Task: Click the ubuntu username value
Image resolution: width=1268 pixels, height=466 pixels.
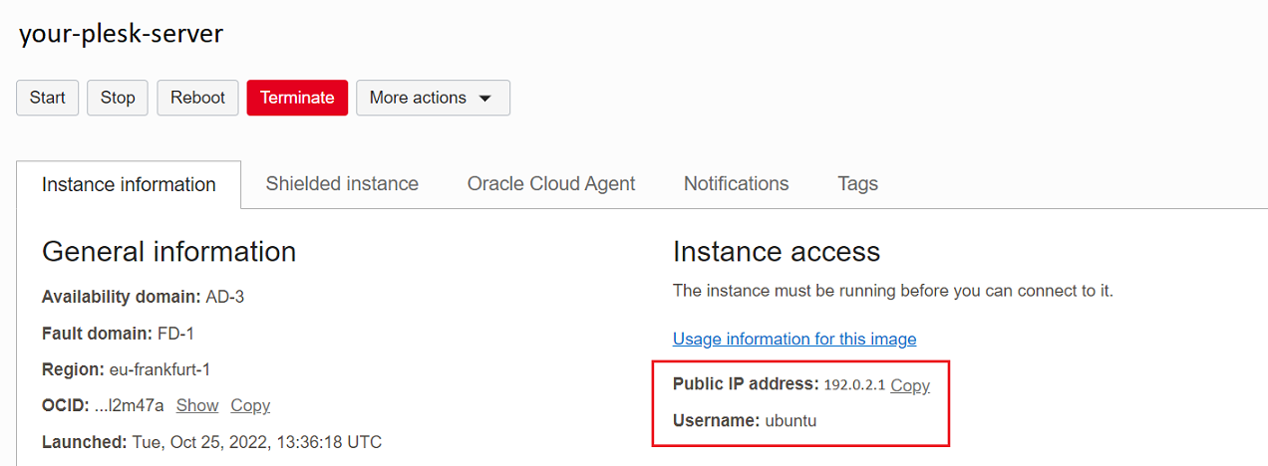Action: point(791,420)
